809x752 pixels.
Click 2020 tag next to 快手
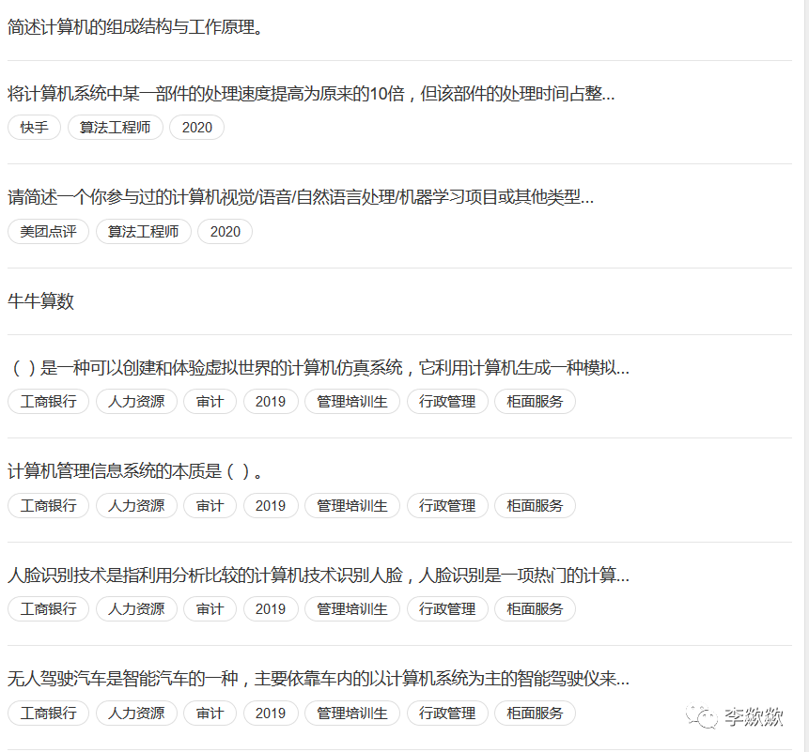[x=196, y=128]
